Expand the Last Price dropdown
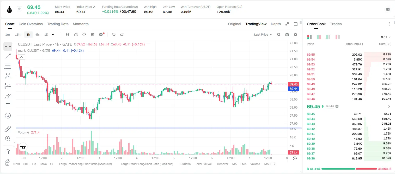Viewport: 395px width, 174px height. (x=263, y=35)
